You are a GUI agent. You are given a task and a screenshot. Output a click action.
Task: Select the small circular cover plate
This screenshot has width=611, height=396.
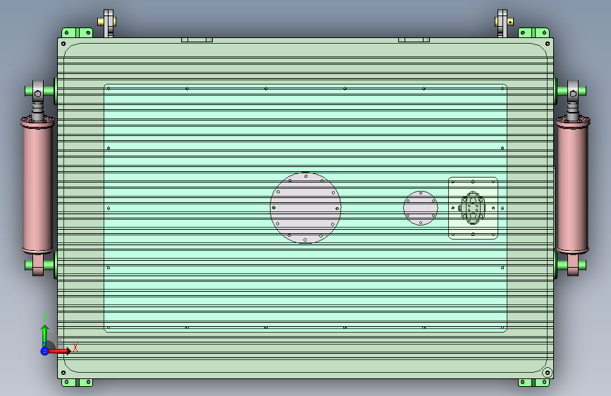421,208
